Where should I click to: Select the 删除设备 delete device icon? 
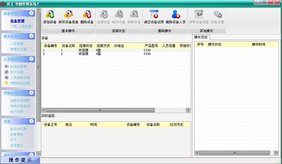[x=87, y=14]
